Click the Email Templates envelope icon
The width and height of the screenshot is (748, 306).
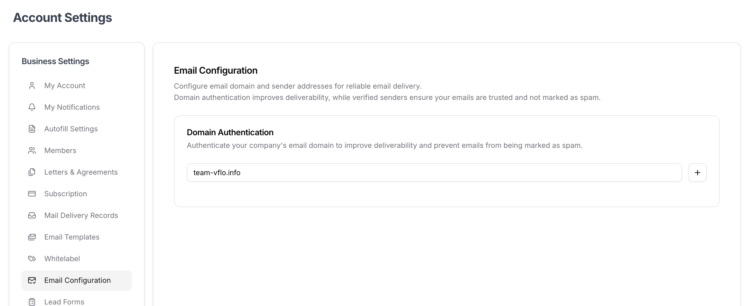click(32, 237)
